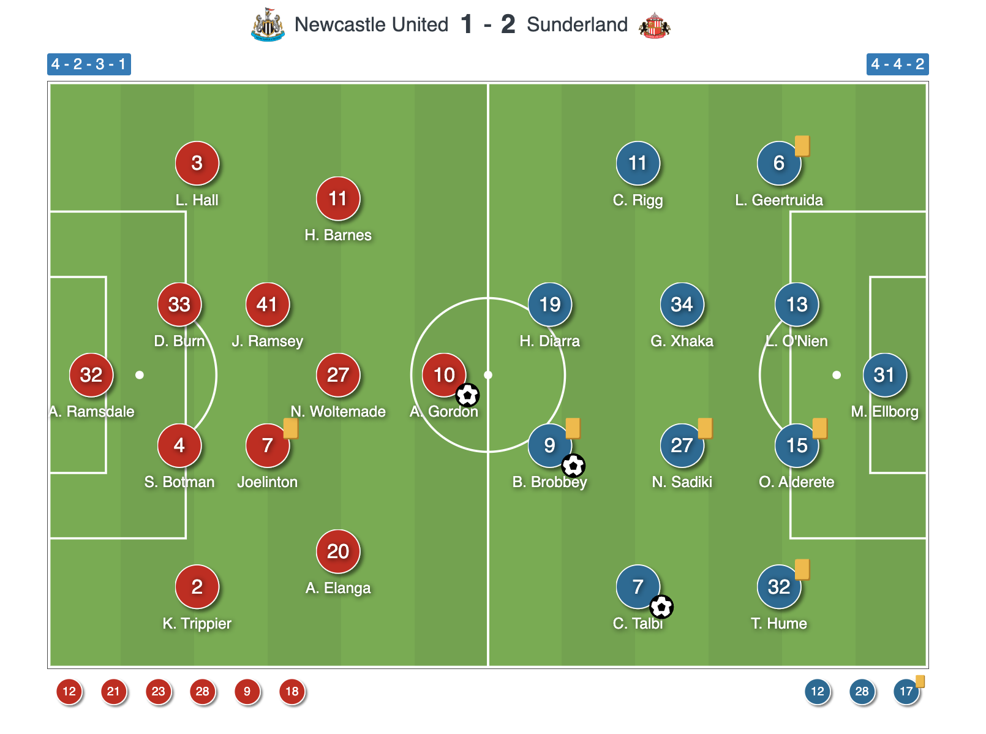
Task: Click the Newcastle United club crest
Action: pyautogui.click(x=268, y=25)
